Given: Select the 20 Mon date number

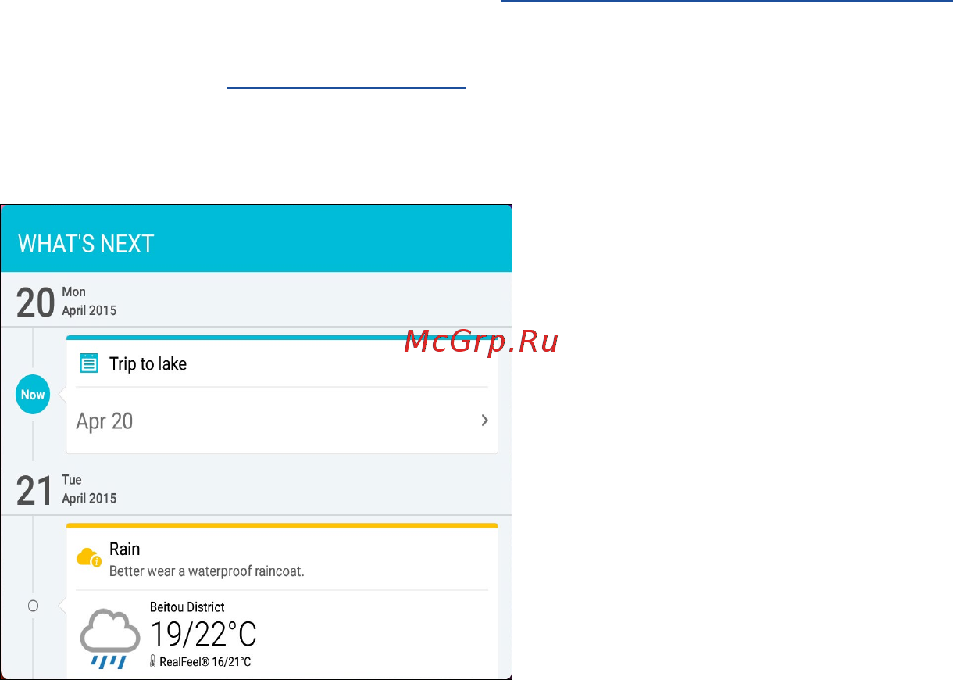Looking at the screenshot, I should (x=36, y=302).
